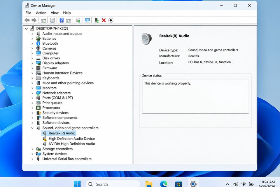
Task: Click the taskbar Search box
Action: pyautogui.click(x=113, y=184)
